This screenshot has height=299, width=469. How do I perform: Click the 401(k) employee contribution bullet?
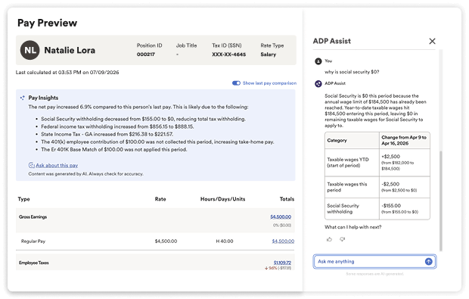(x=157, y=142)
